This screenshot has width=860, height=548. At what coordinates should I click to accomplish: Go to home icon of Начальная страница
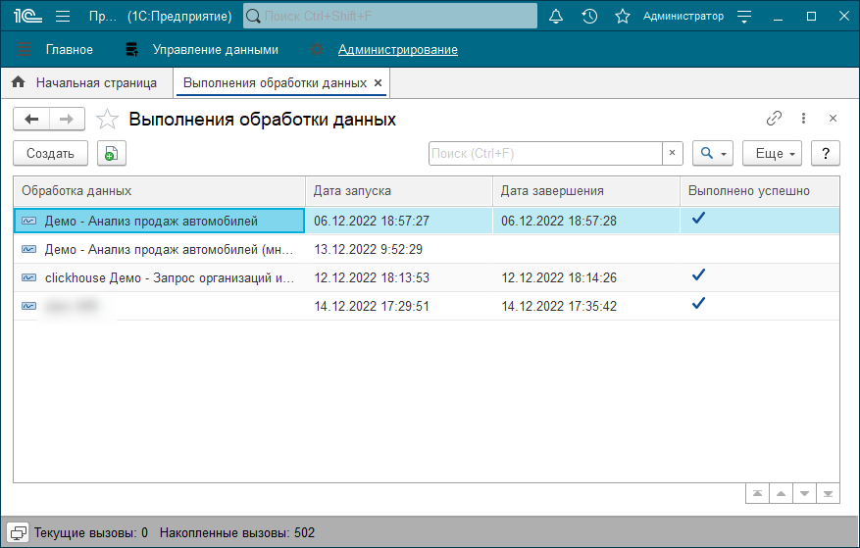[x=18, y=82]
